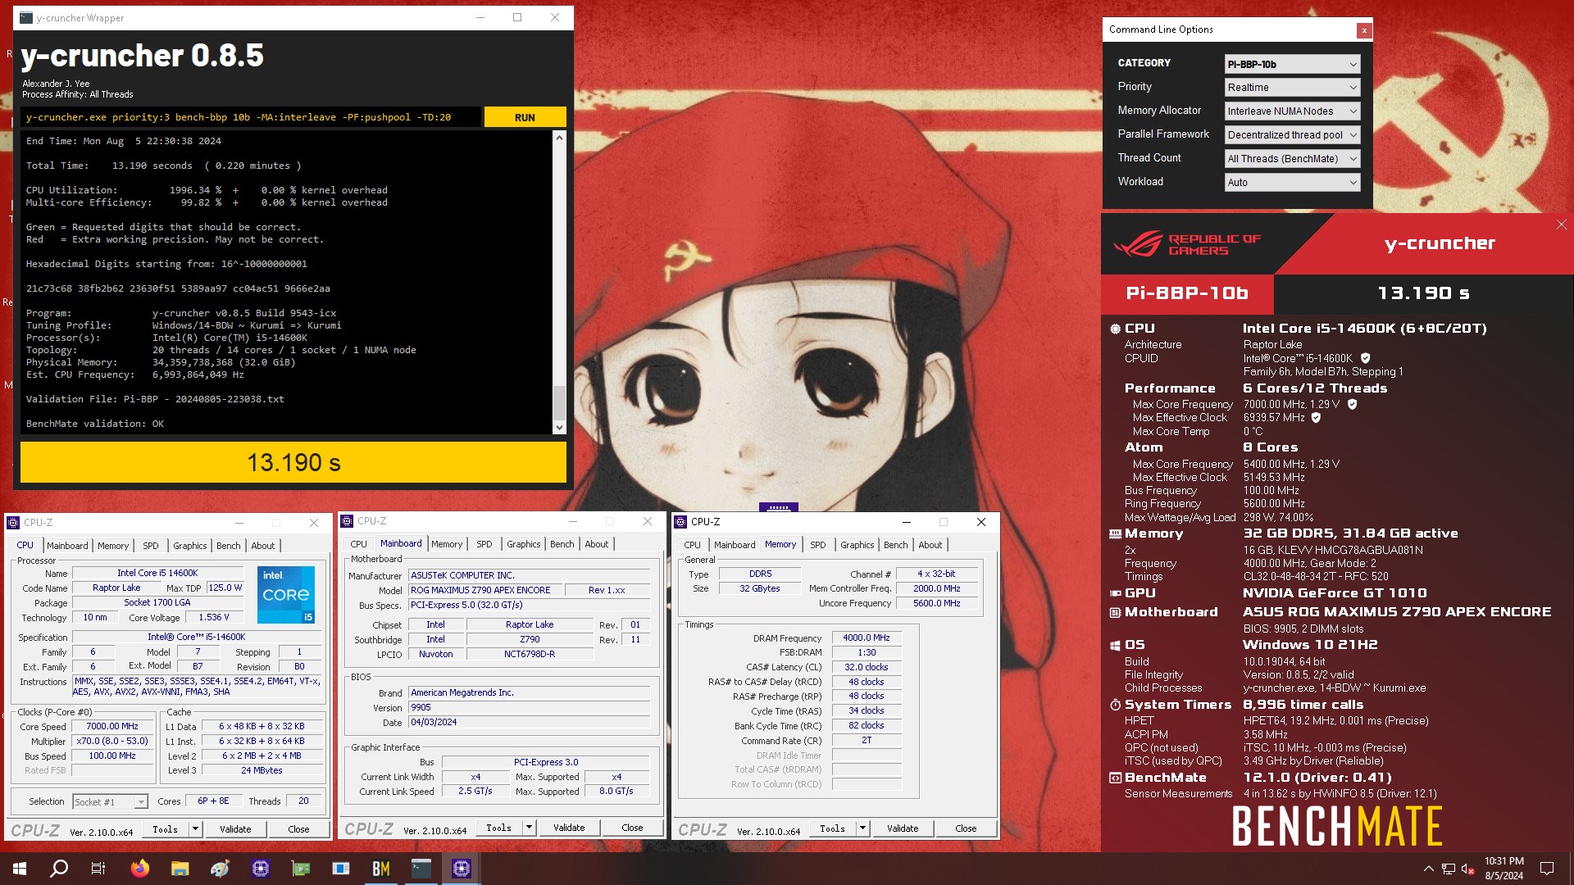Click the y-cruncher command line field
This screenshot has height=885, width=1574.
250,117
